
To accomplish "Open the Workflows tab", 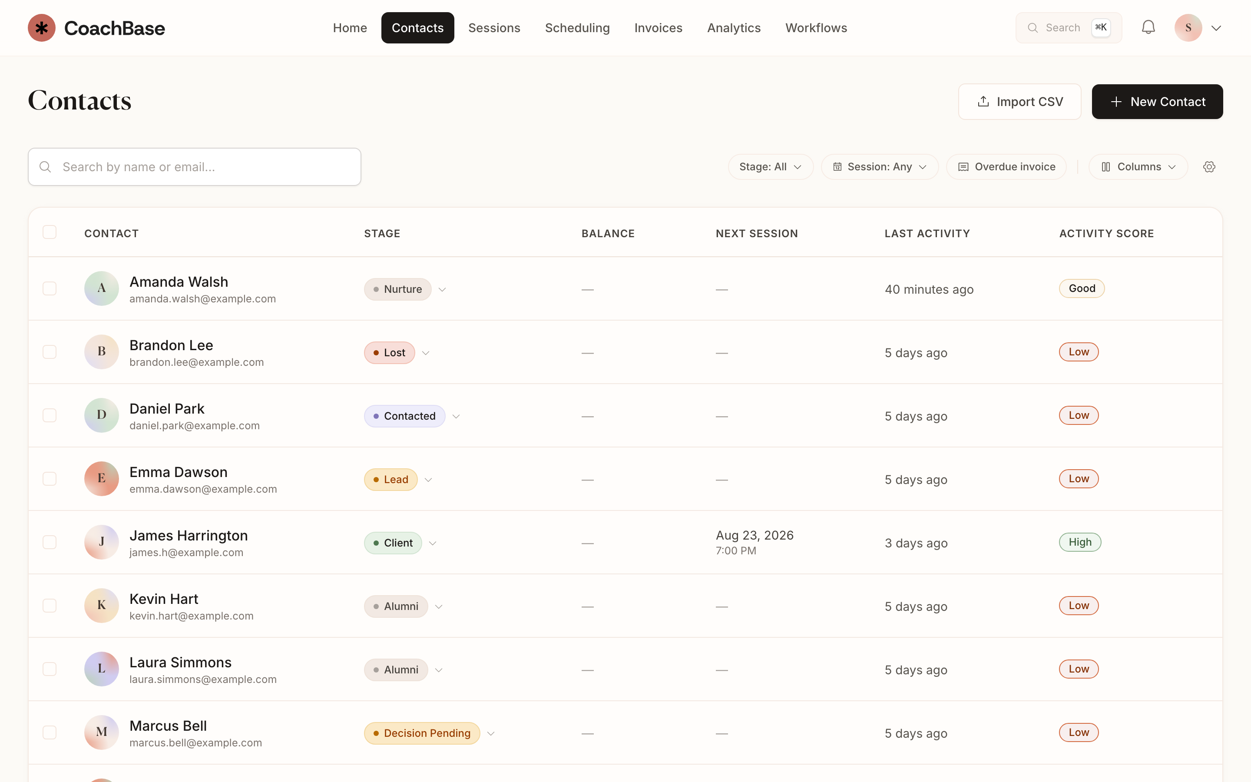I will point(816,28).
